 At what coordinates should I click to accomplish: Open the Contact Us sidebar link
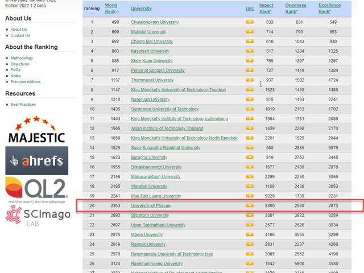pos(20,35)
